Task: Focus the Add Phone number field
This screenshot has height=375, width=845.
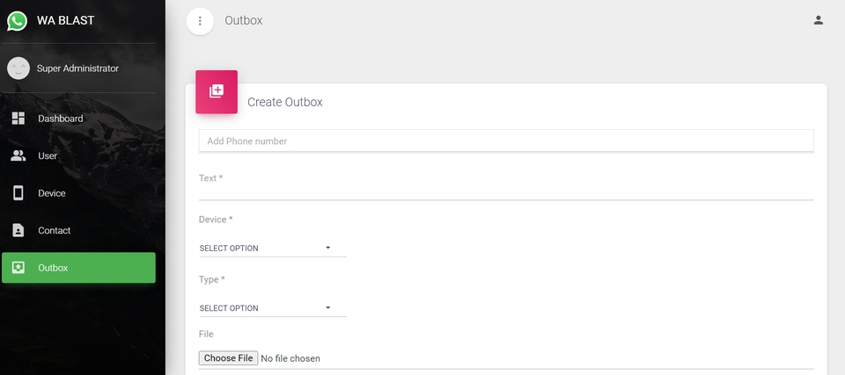Action: pos(506,141)
